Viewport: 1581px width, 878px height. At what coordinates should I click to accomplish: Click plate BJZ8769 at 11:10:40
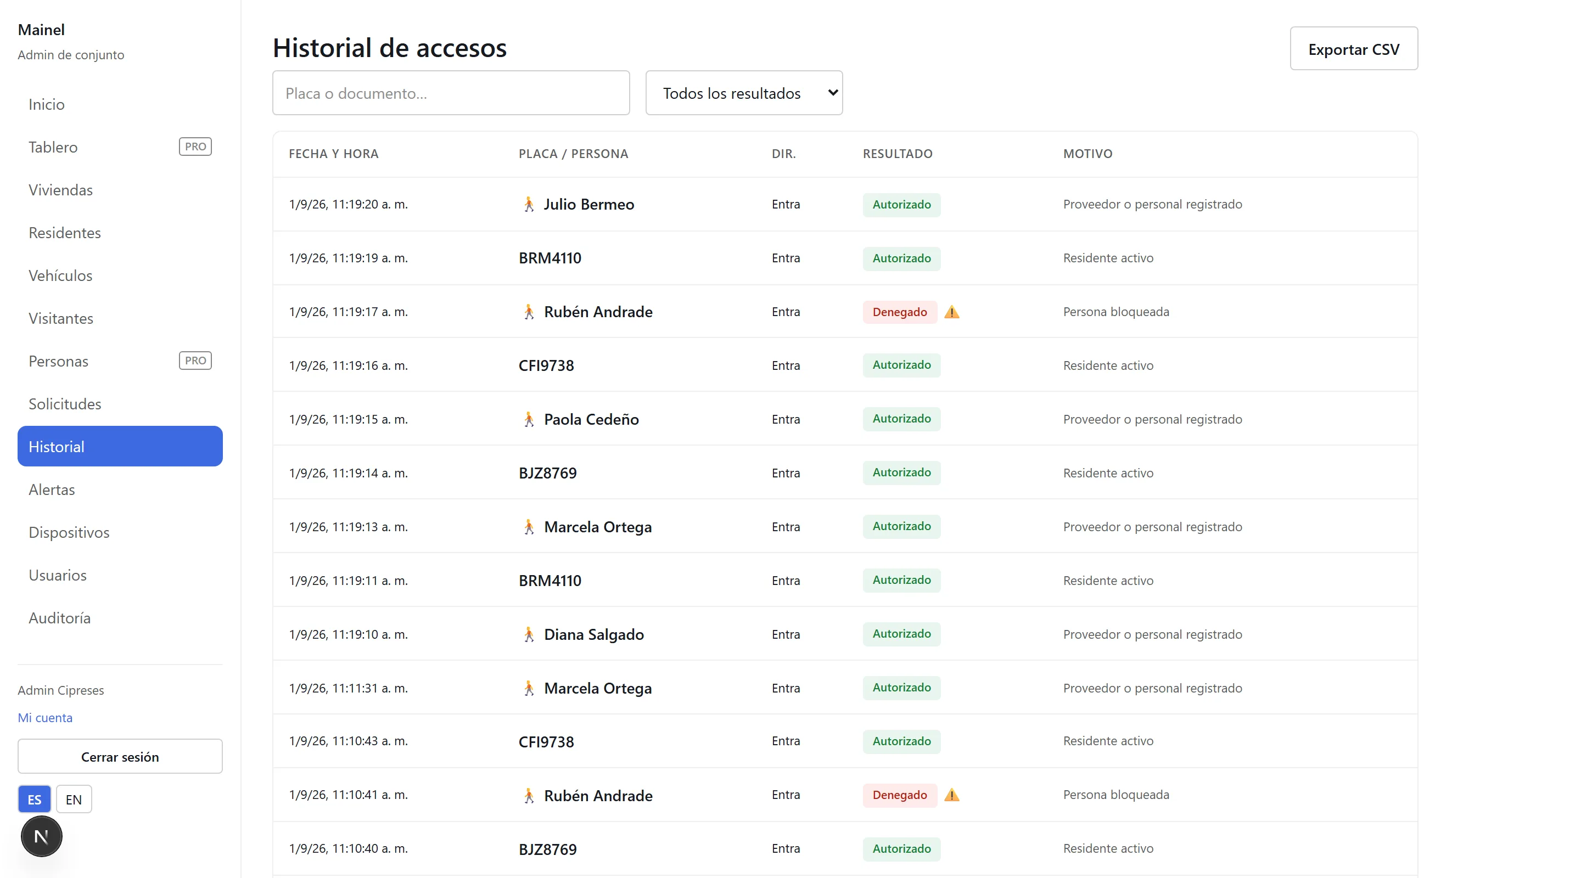click(x=547, y=849)
